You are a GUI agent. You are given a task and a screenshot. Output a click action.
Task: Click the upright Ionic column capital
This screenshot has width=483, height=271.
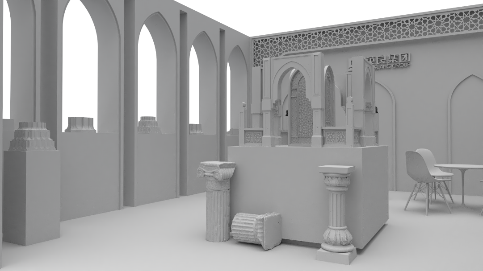pyautogui.click(x=216, y=170)
